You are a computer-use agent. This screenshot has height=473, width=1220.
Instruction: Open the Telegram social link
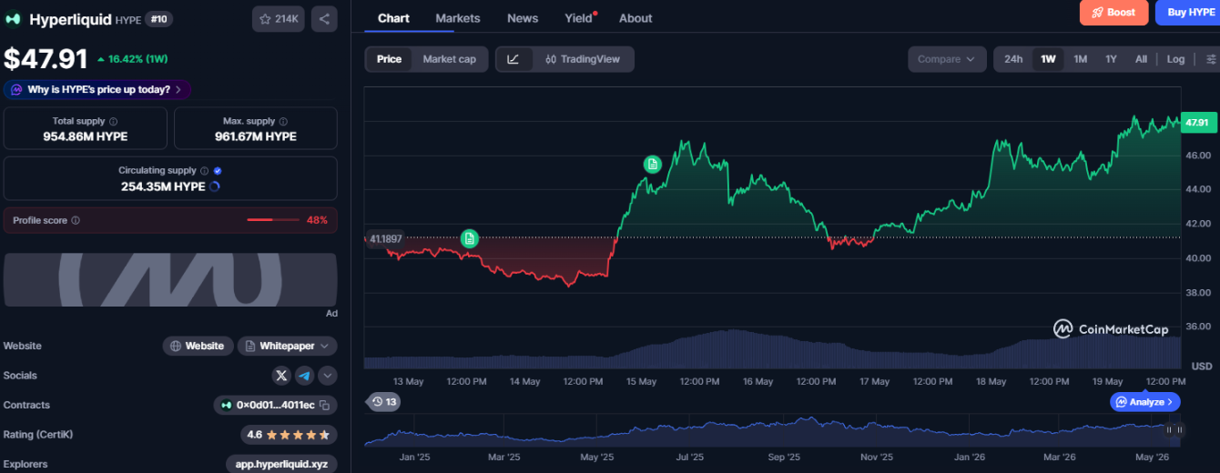tap(305, 375)
